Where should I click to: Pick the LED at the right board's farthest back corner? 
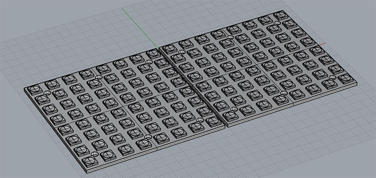pos(281,15)
